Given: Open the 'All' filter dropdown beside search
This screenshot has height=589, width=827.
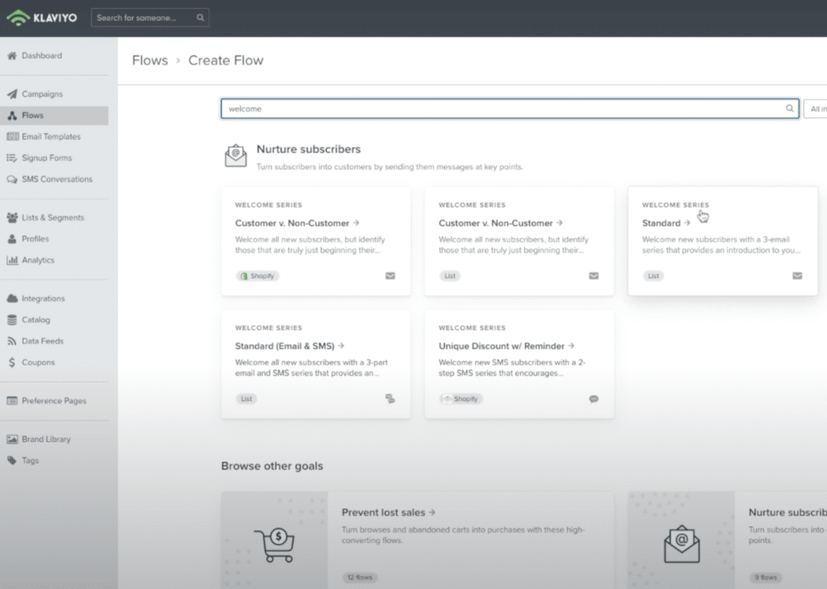Looking at the screenshot, I should pos(814,109).
